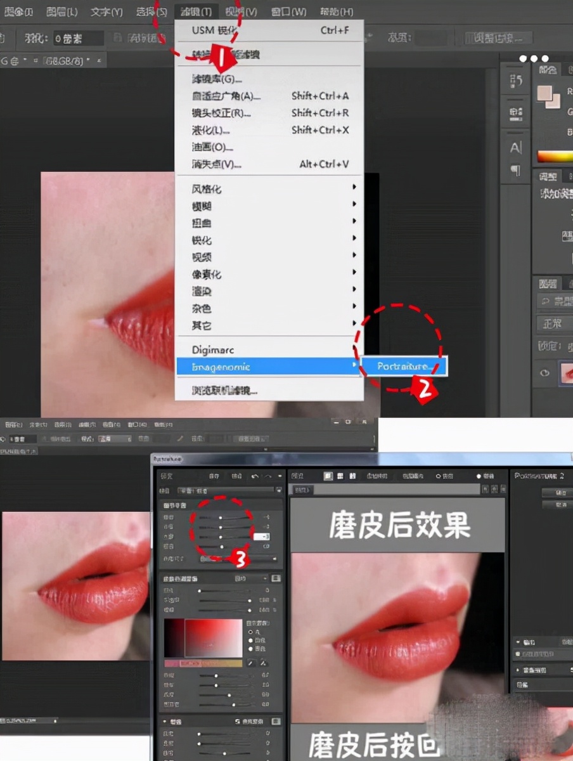The height and width of the screenshot is (761, 573).
Task: Open the 选择(S) Select menu
Action: click(152, 11)
